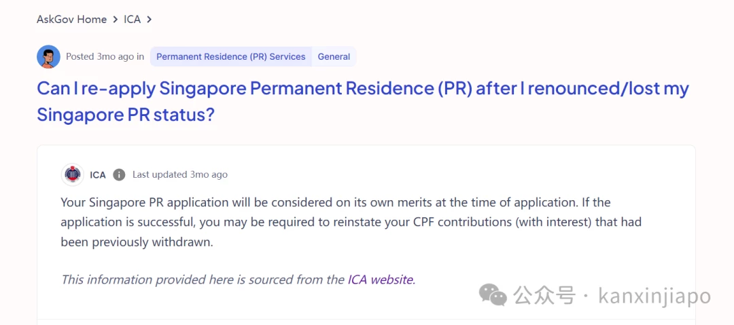
Task: Show the info icon next to ICA
Action: [120, 175]
